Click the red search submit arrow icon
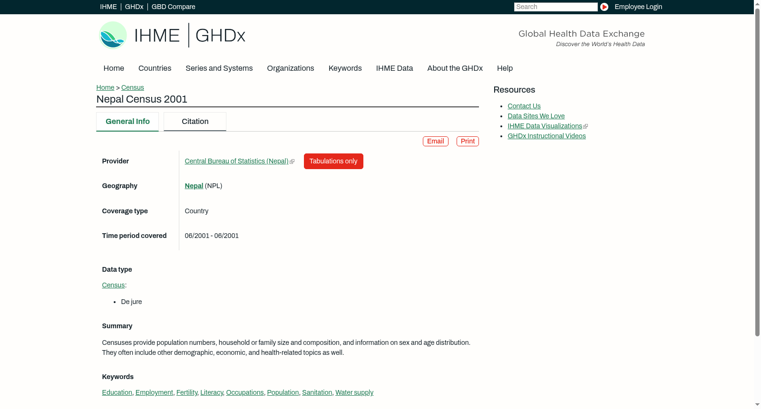The width and height of the screenshot is (761, 409). pyautogui.click(x=604, y=7)
